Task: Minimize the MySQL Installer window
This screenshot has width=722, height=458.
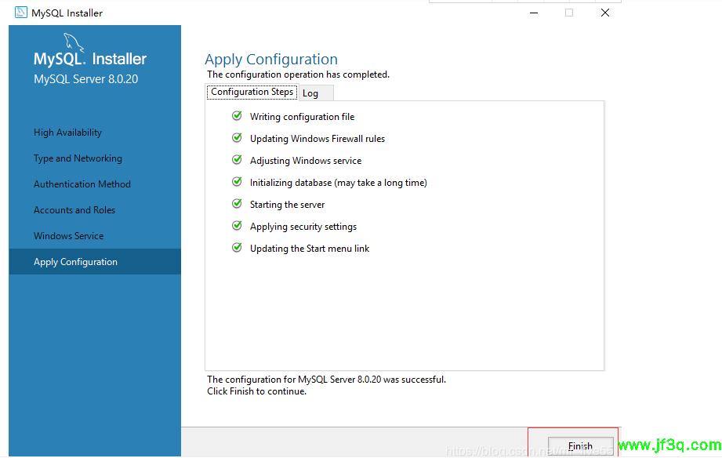Action: click(533, 13)
